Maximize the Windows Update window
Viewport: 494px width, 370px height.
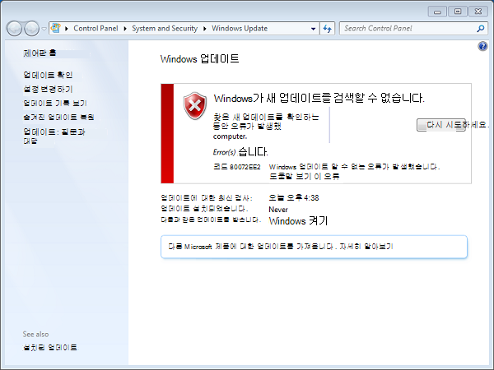click(458, 12)
